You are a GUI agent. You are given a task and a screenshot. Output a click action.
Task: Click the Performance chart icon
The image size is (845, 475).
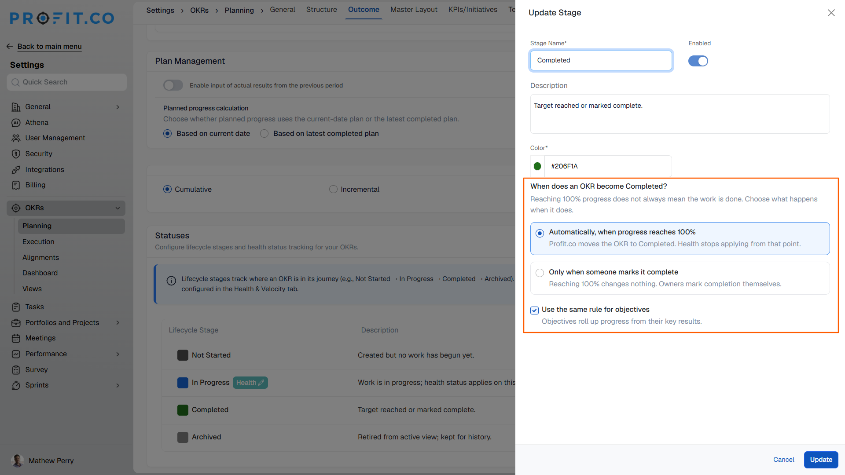[x=16, y=354]
